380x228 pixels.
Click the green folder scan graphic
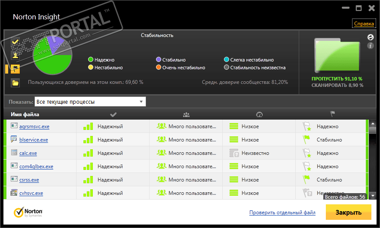[337, 55]
